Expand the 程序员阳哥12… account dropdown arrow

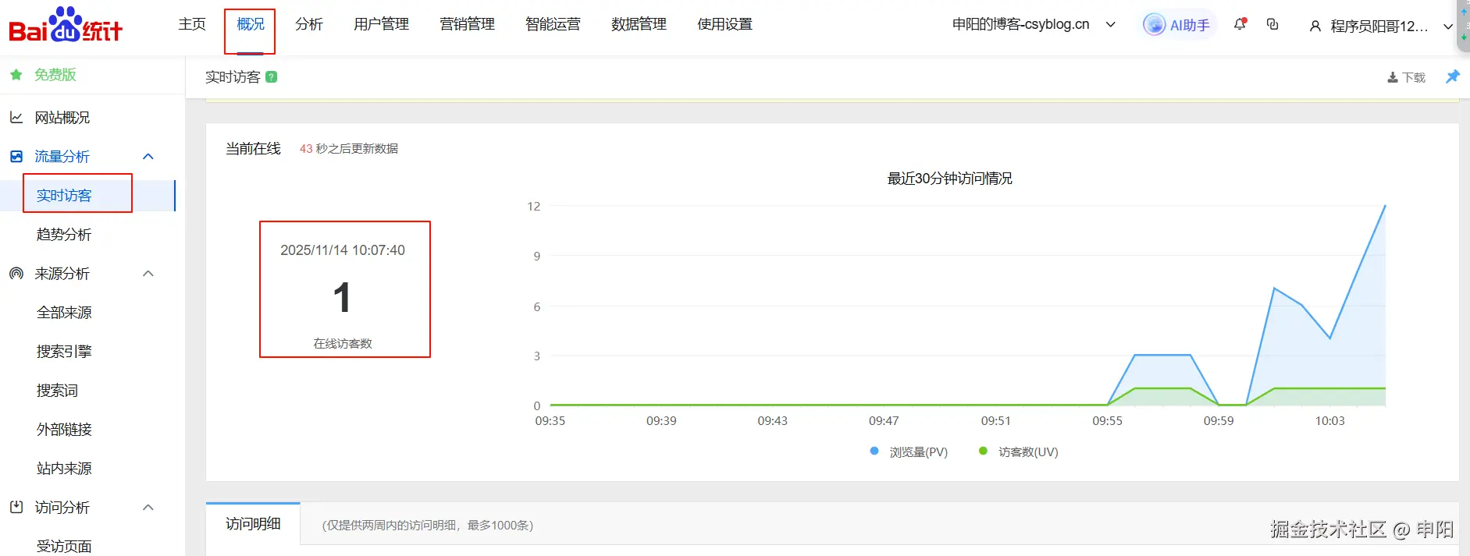pyautogui.click(x=1447, y=27)
